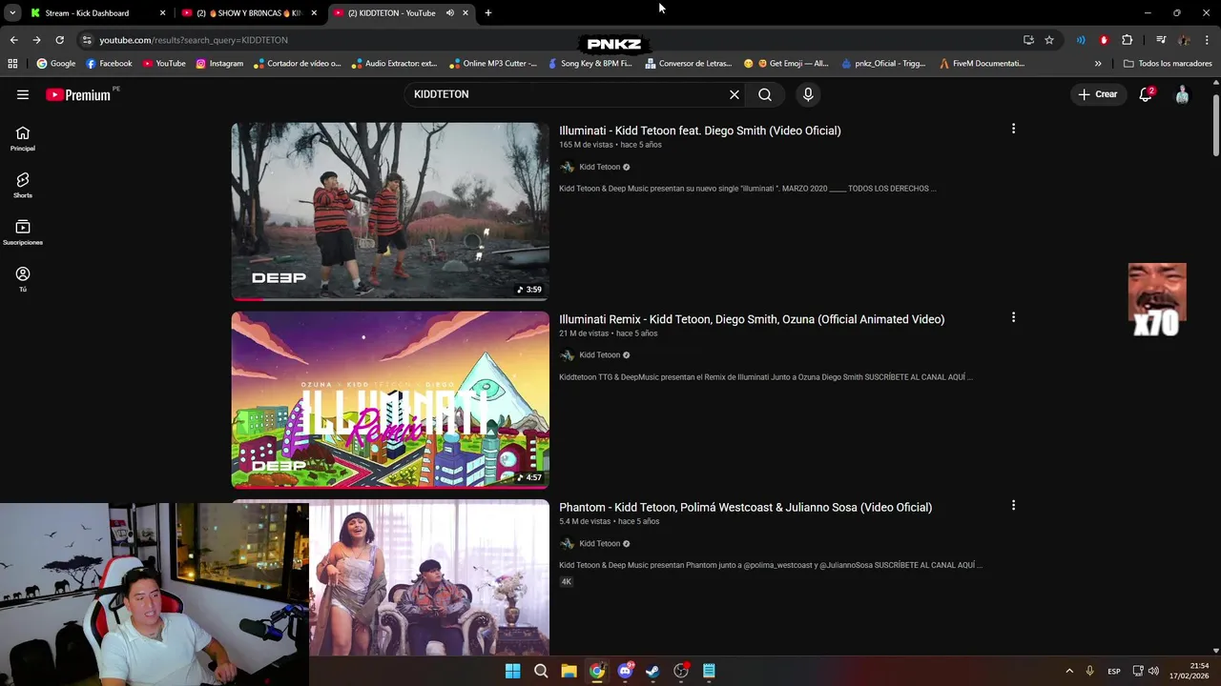This screenshot has height=686, width=1221.
Task: Bookmark this page with star icon
Action: [1049, 40]
